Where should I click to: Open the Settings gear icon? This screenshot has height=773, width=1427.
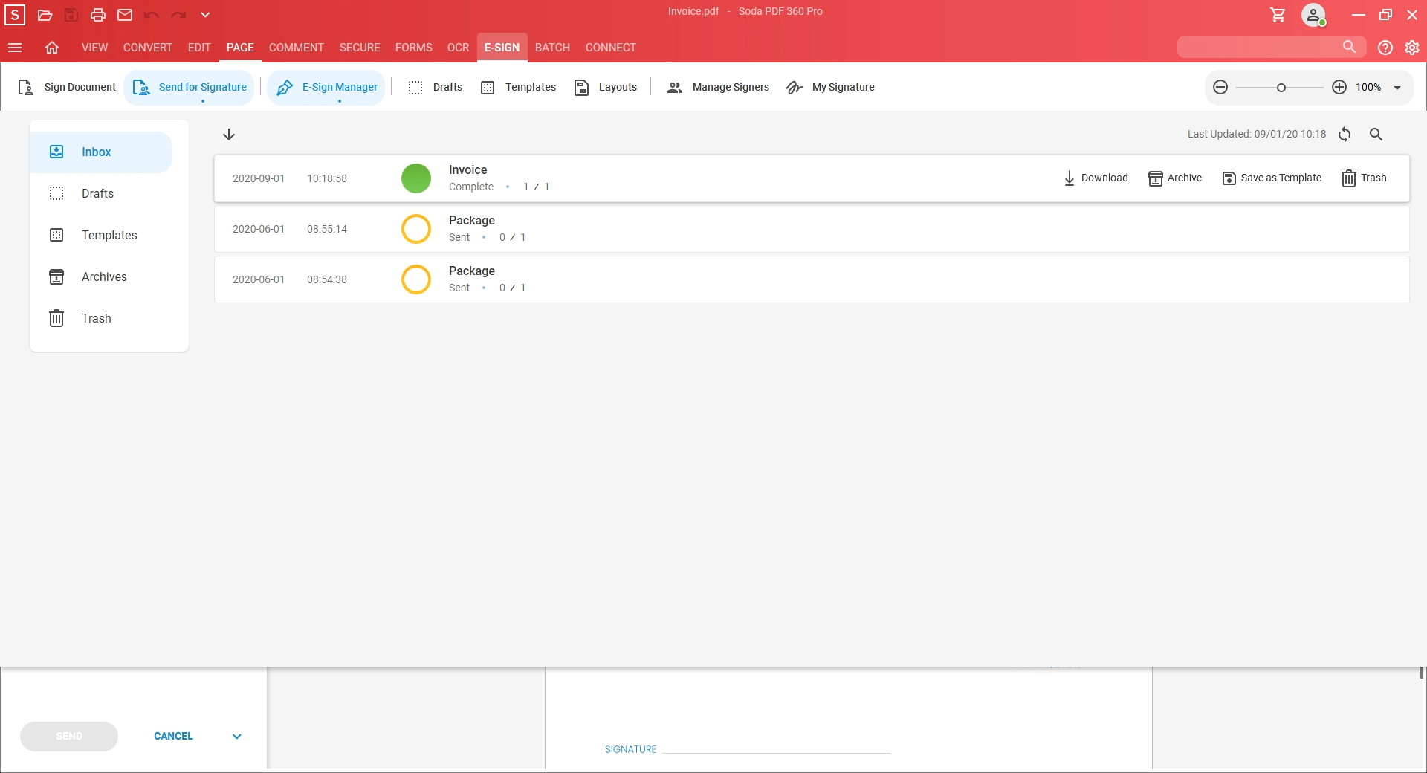(1412, 48)
